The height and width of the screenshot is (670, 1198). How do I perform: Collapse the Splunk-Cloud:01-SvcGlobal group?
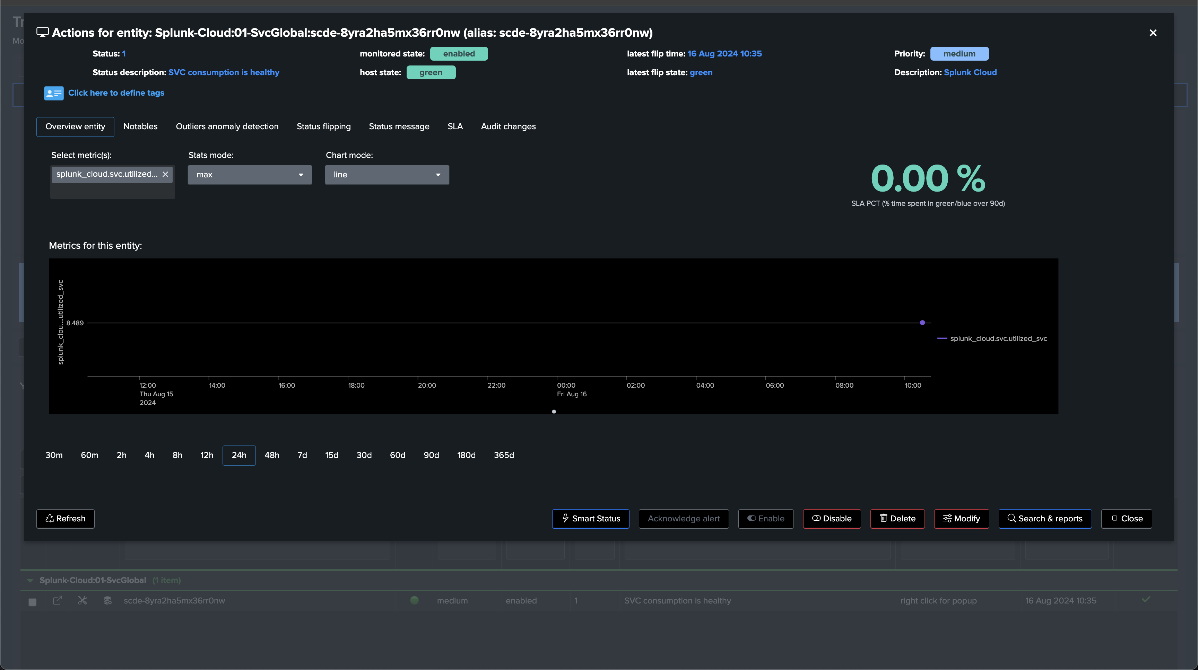click(30, 580)
